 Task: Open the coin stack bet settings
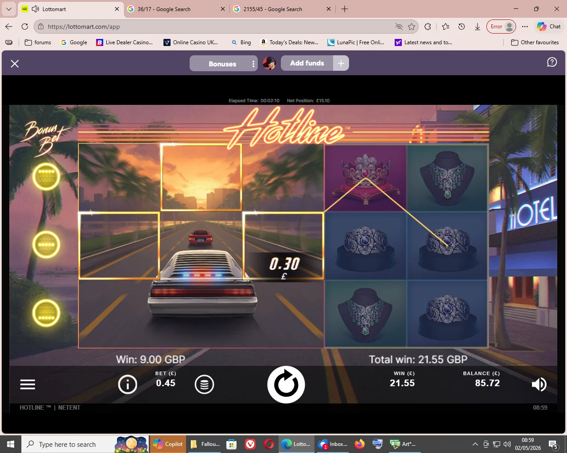point(204,384)
